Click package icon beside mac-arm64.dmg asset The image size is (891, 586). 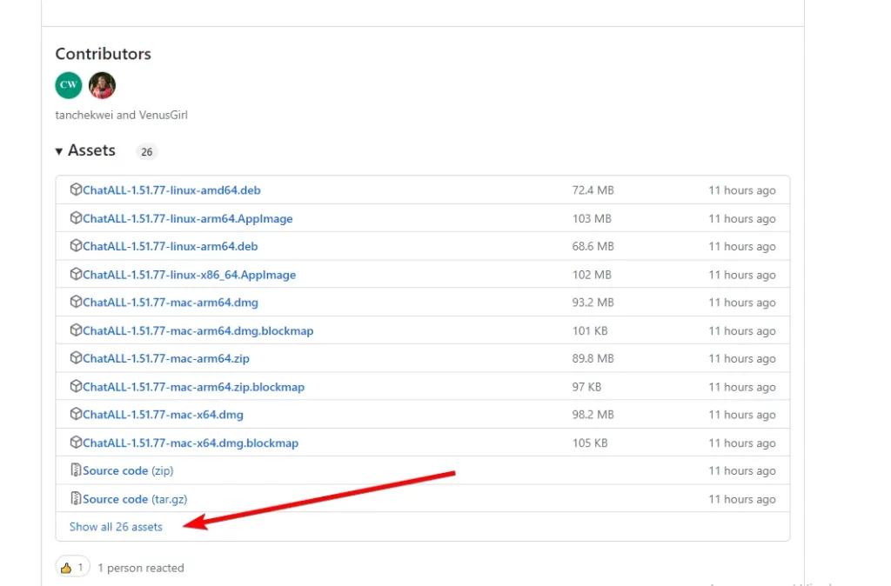(x=76, y=302)
